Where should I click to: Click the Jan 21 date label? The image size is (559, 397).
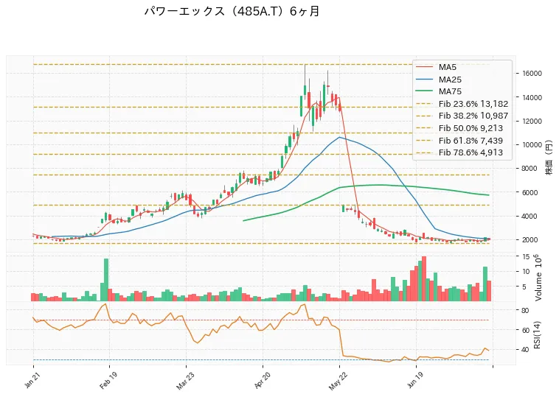click(x=31, y=380)
